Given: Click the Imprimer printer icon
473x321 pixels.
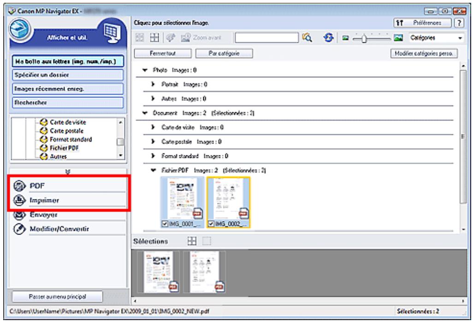Looking at the screenshot, I should point(20,200).
